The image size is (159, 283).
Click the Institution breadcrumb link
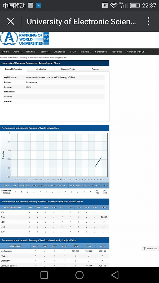tap(12, 58)
